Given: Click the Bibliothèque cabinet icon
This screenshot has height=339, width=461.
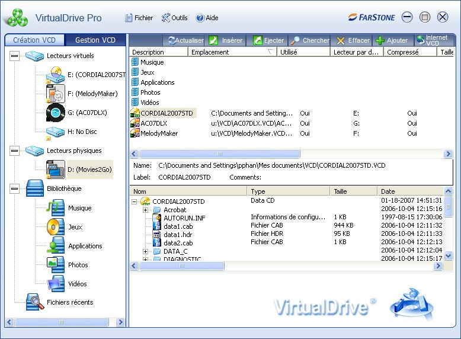Looking at the screenshot, I should pyautogui.click(x=35, y=188).
